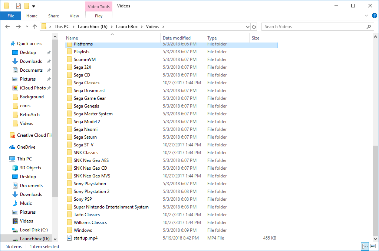The height and width of the screenshot is (251, 379).
Task: Open Music under This PC
Action: click(26, 203)
